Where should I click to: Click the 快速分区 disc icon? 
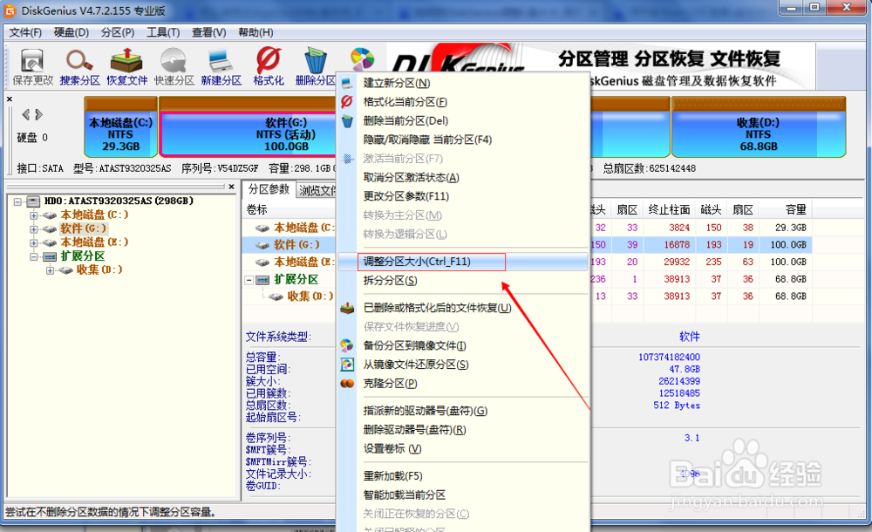tap(174, 67)
